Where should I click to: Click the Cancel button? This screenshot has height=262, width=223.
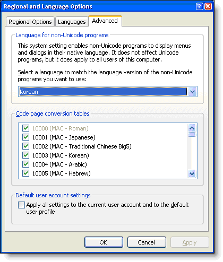click(x=147, y=242)
